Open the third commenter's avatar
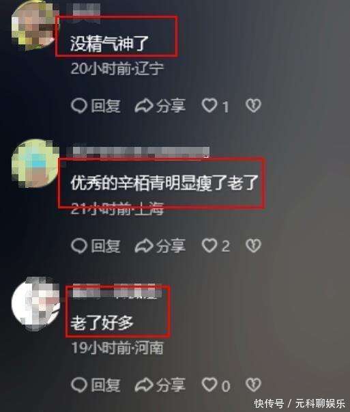This screenshot has width=350, height=412. [x=35, y=303]
